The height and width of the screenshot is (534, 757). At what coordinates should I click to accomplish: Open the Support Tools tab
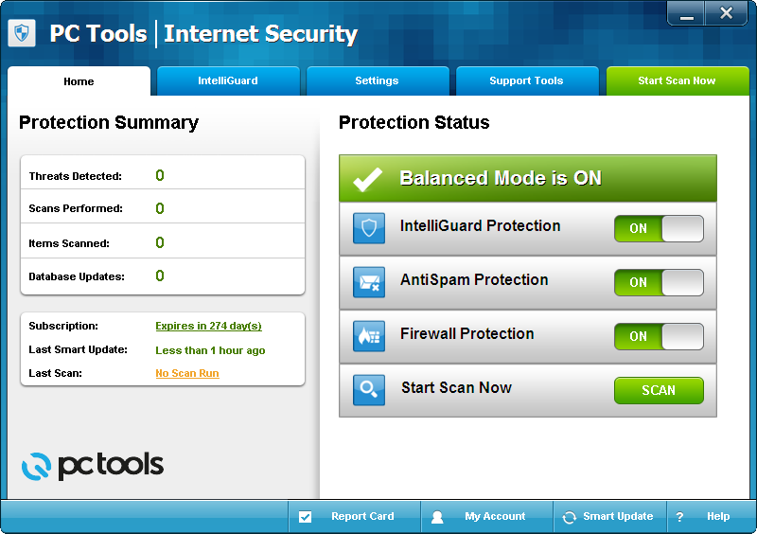[x=526, y=81]
